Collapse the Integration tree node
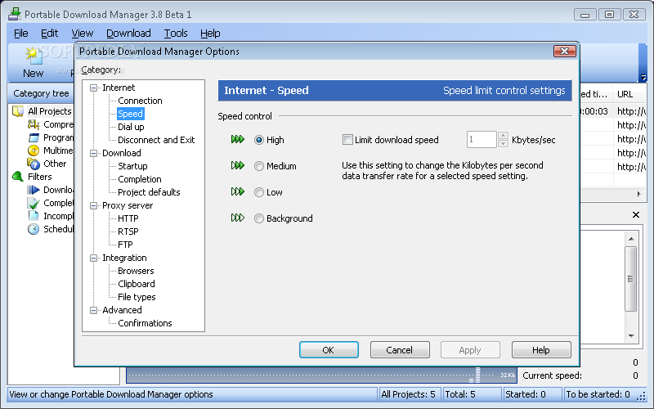The height and width of the screenshot is (409, 654). [94, 258]
